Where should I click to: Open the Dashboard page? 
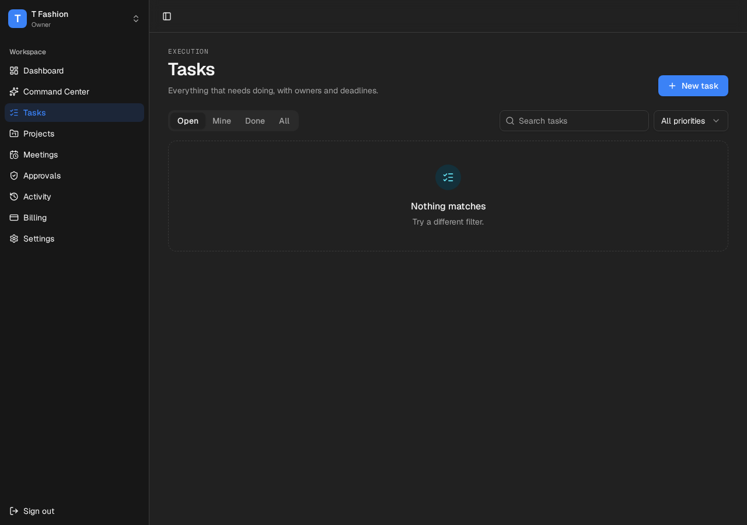click(x=74, y=71)
